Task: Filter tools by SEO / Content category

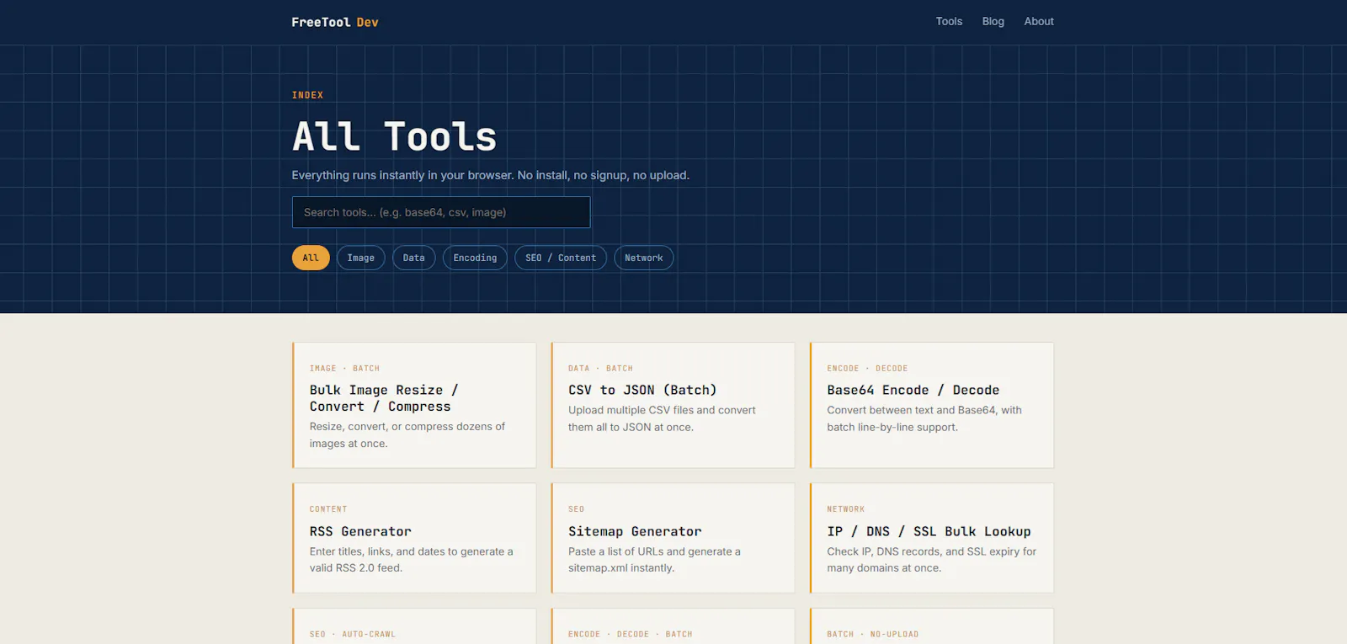Action: point(561,258)
